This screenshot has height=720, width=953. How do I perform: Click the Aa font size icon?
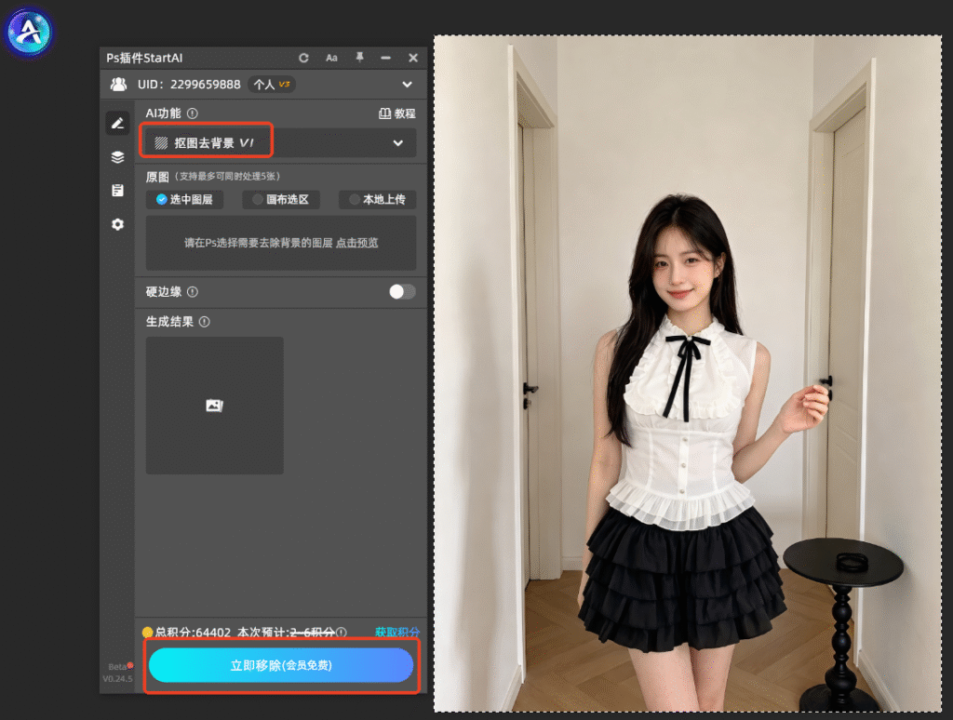[x=331, y=58]
